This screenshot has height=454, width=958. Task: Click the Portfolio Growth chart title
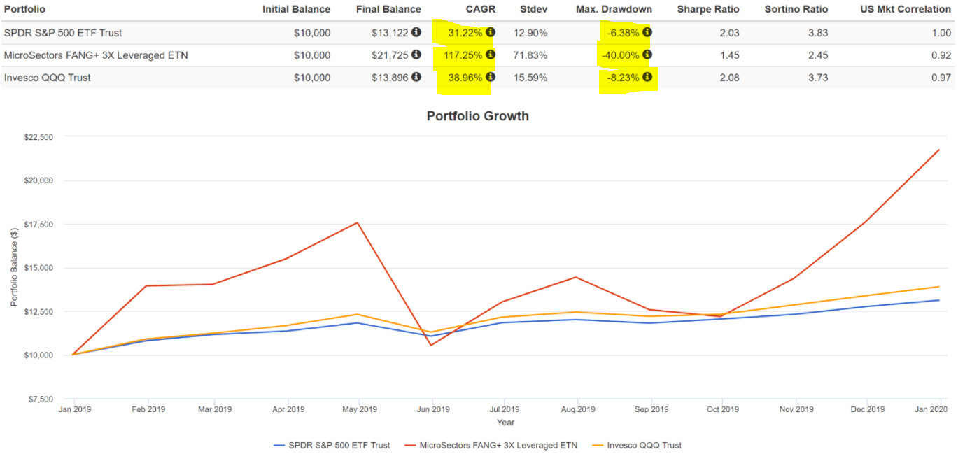click(x=478, y=116)
